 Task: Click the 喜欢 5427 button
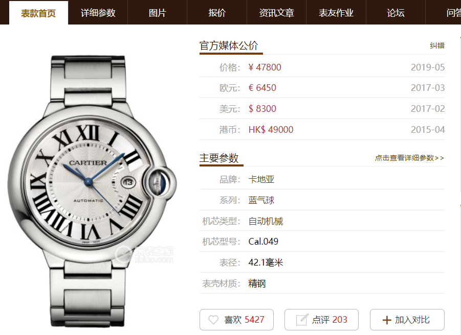click(236, 320)
